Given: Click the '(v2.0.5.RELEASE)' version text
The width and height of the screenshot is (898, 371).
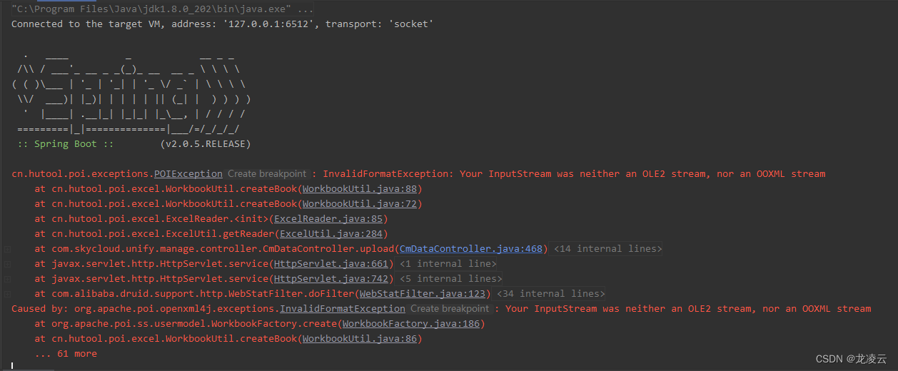Looking at the screenshot, I should coord(206,144).
